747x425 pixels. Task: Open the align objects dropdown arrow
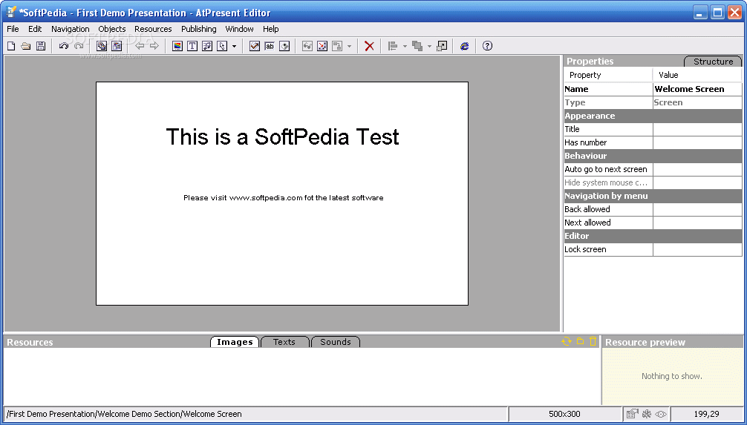point(405,46)
